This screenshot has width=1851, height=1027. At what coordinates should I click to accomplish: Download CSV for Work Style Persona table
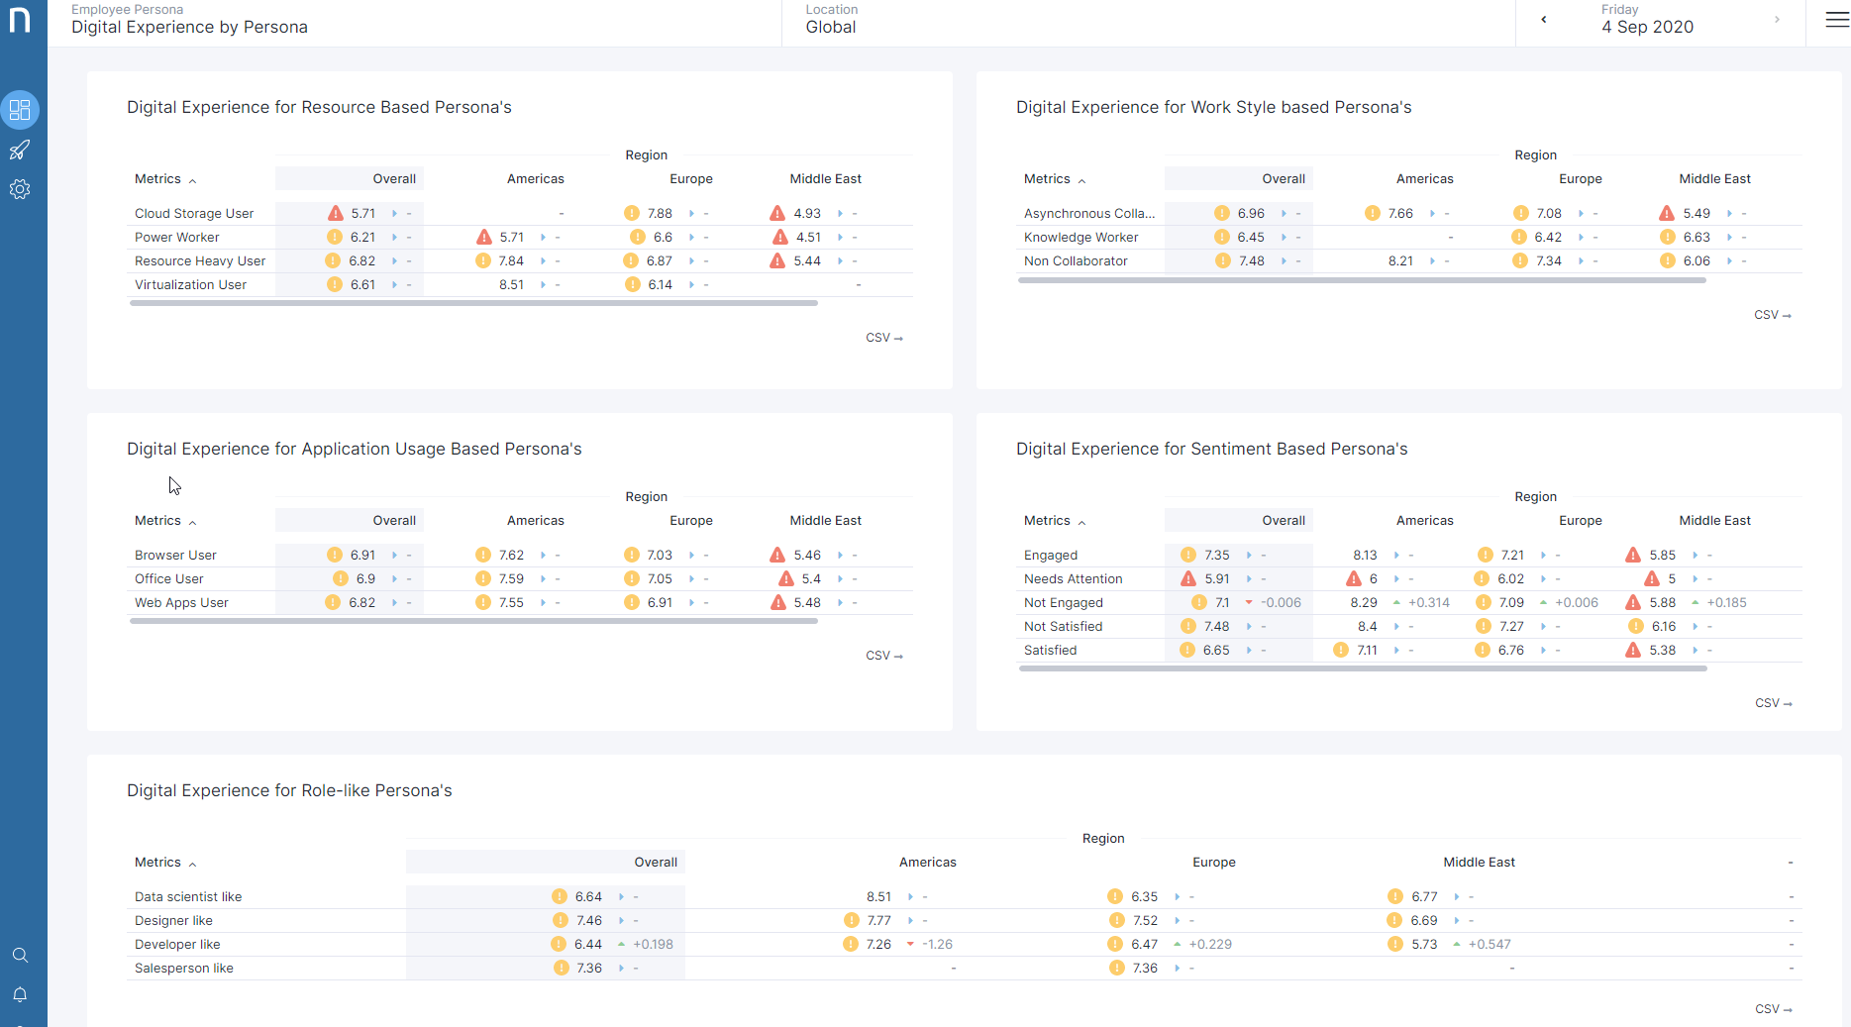pyautogui.click(x=1772, y=315)
